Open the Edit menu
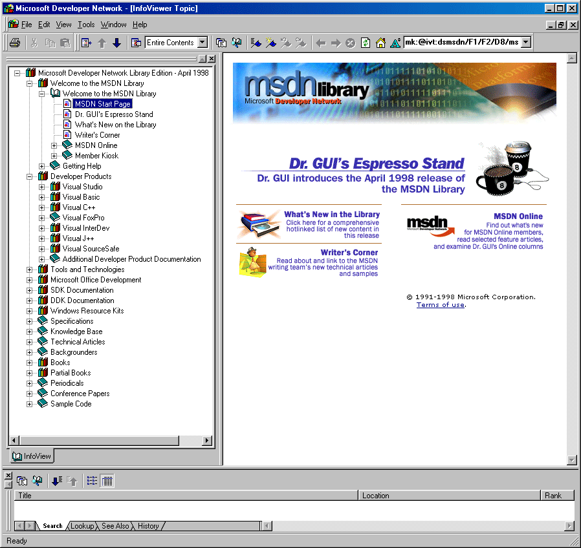 44,25
